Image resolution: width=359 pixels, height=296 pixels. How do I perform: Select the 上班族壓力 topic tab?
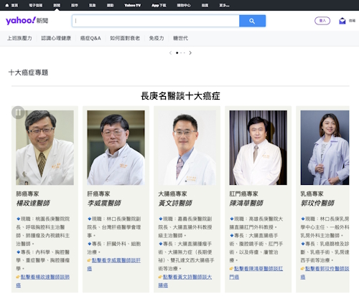click(x=19, y=38)
